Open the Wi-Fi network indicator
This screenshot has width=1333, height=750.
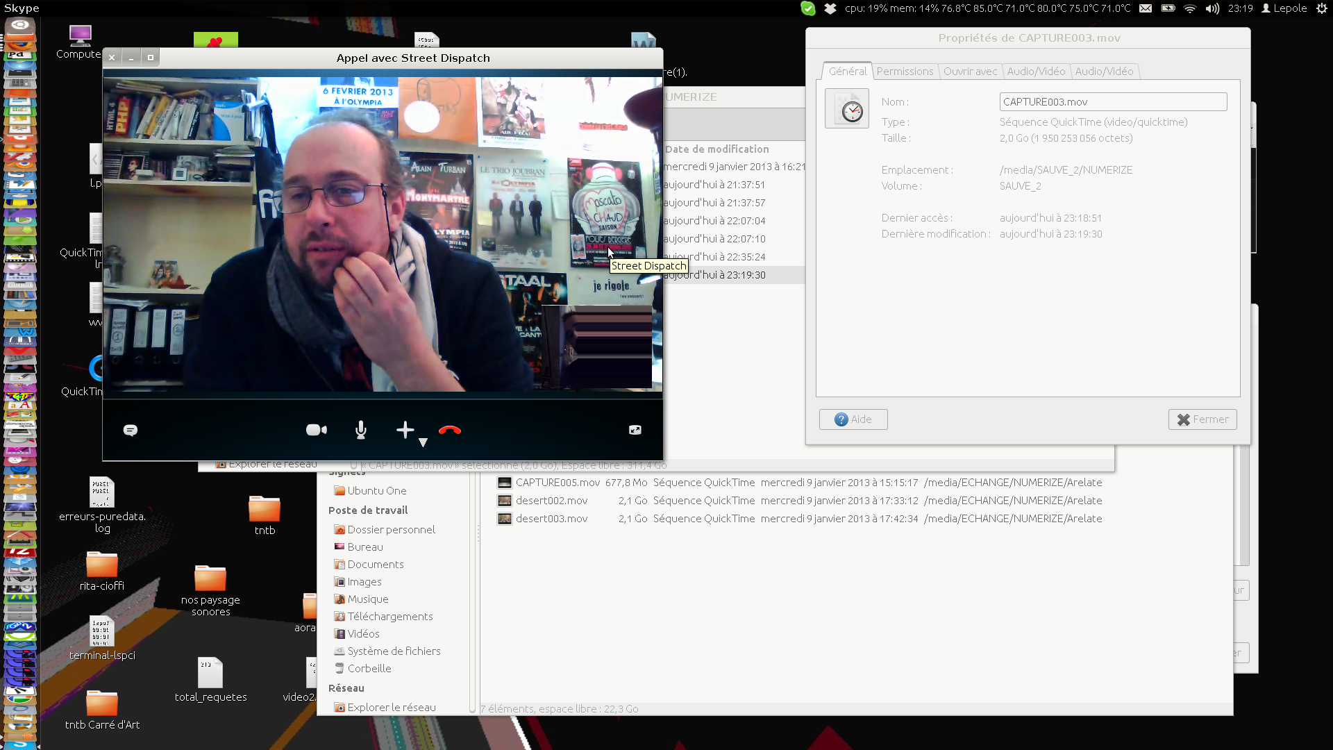click(1190, 8)
